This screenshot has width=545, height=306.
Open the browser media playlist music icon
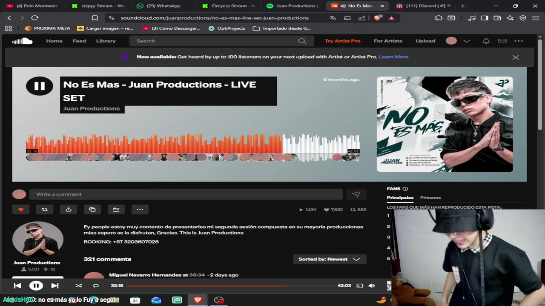(x=472, y=18)
